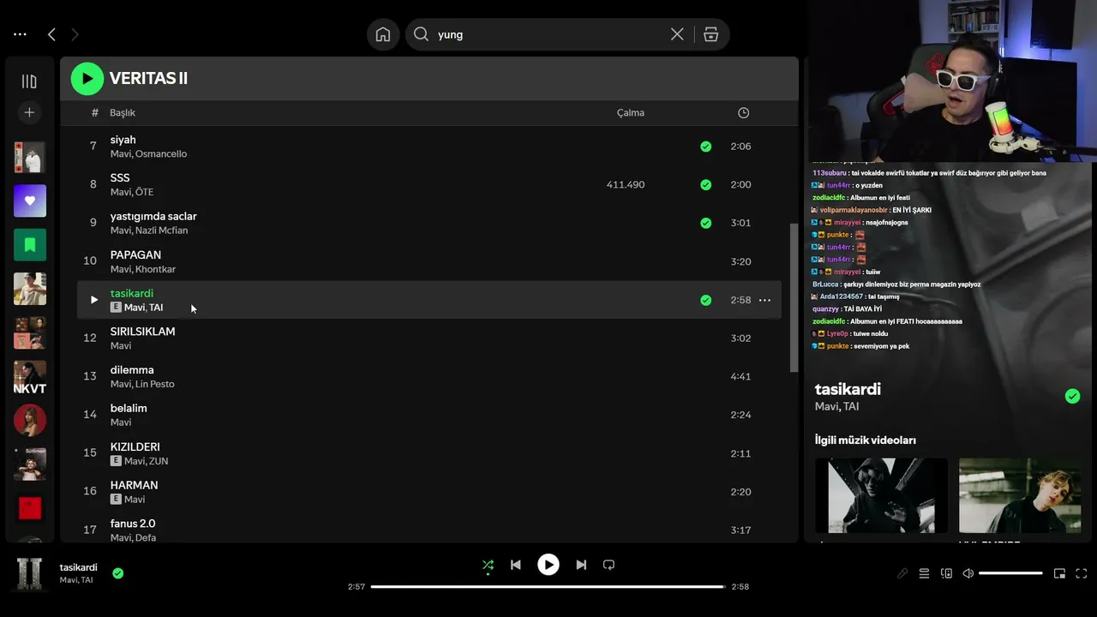Image resolution: width=1097 pixels, height=617 pixels.
Task: Click the 411.490 play count in the SSS row
Action: tap(626, 184)
